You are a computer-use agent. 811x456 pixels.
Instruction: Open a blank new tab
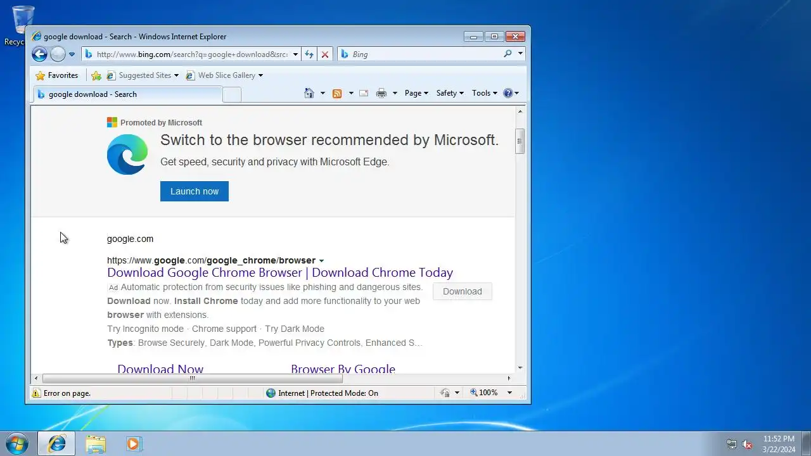[x=232, y=95]
